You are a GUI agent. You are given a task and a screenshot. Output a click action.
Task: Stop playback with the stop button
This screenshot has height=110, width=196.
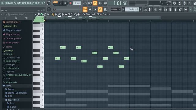click(65, 3)
